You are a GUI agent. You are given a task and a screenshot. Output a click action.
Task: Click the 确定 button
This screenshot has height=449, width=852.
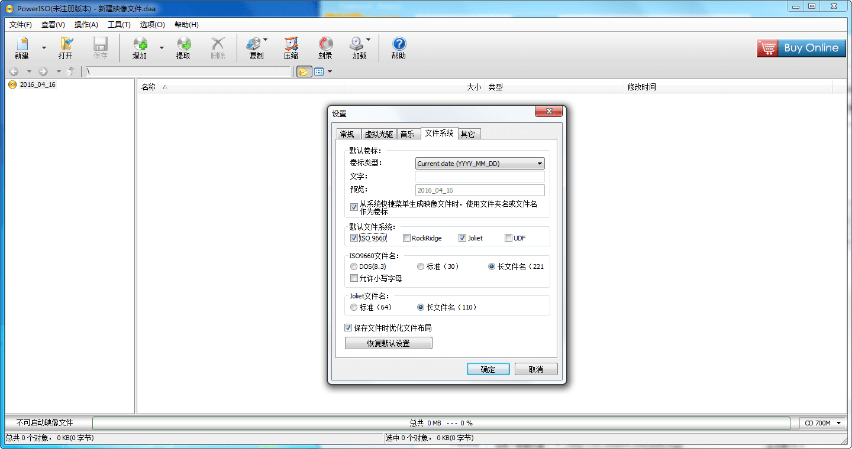[488, 369]
